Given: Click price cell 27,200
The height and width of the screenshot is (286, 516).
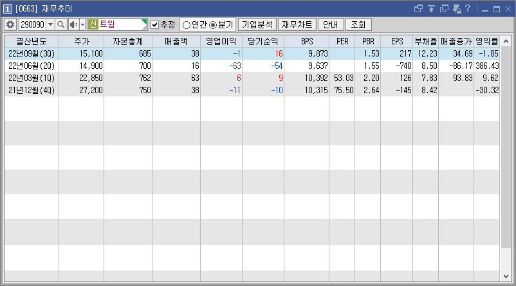Looking at the screenshot, I should pyautogui.click(x=82, y=90).
